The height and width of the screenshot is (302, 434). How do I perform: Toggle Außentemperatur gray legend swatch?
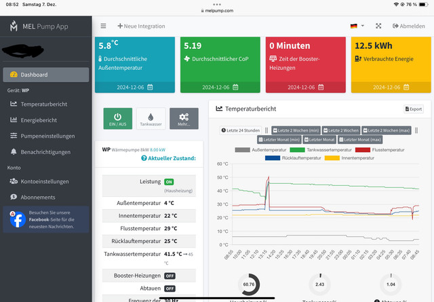pos(242,150)
